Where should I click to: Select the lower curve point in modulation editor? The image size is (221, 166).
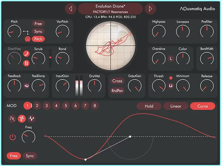(x=85, y=160)
